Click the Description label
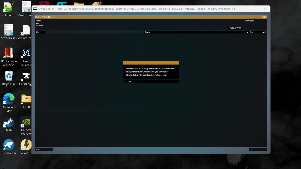 [40, 26]
